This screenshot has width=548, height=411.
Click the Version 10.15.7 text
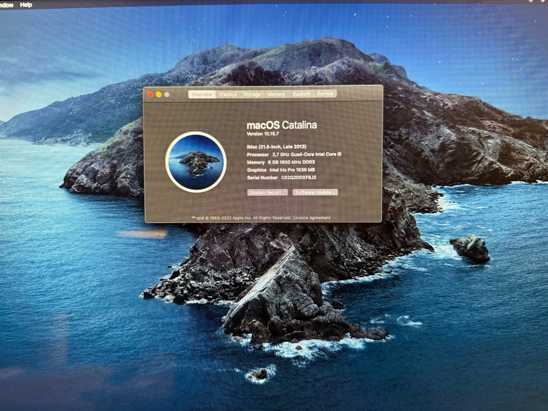pos(263,134)
